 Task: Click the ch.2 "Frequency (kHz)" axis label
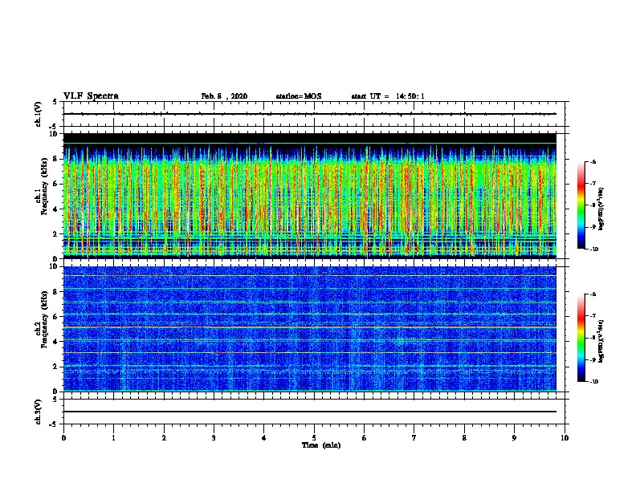point(44,319)
